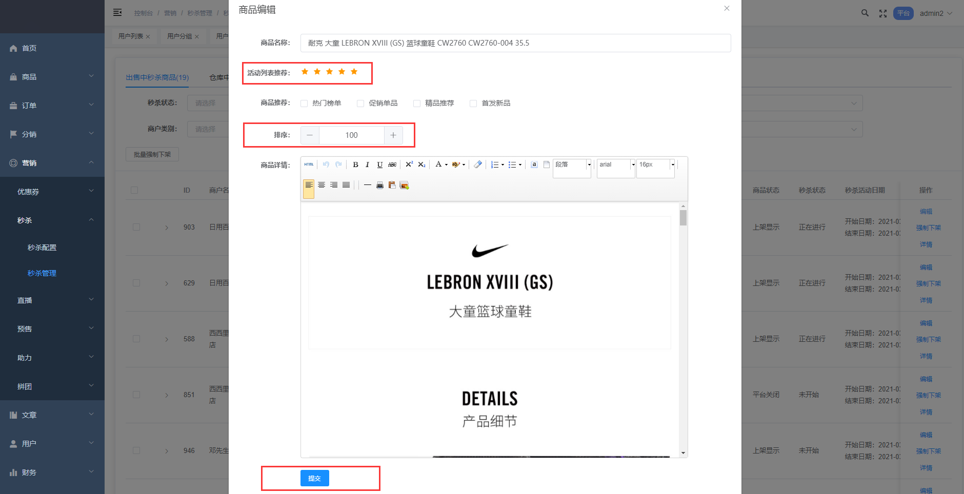This screenshot has height=494, width=964.
Task: Toggle HTML source view in editor
Action: 309,164
